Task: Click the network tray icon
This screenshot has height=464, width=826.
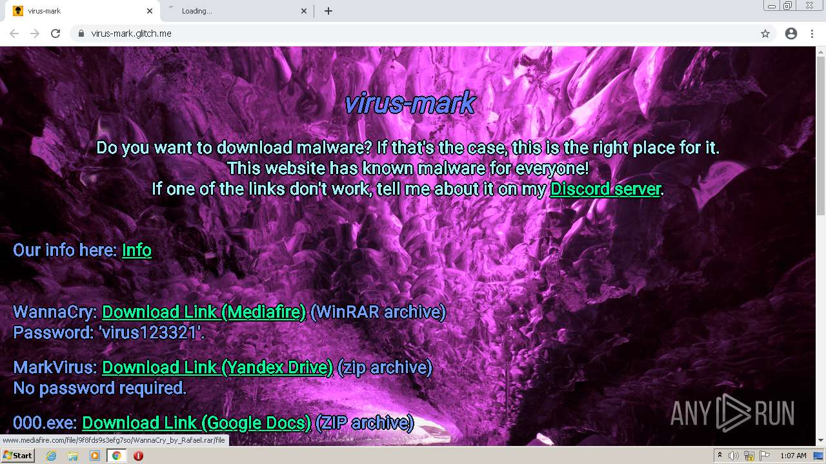Action: 749,456
